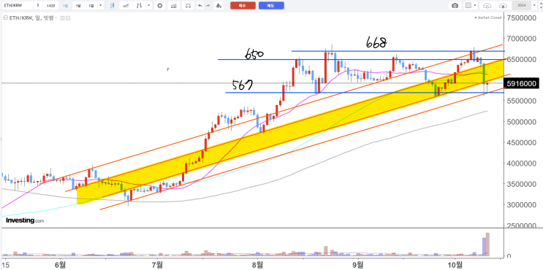Open the bar style dropdown arrow

coord(148,6)
